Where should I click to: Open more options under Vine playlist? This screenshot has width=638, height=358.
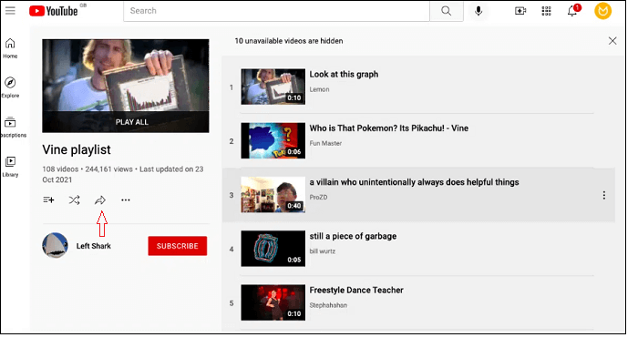(126, 199)
